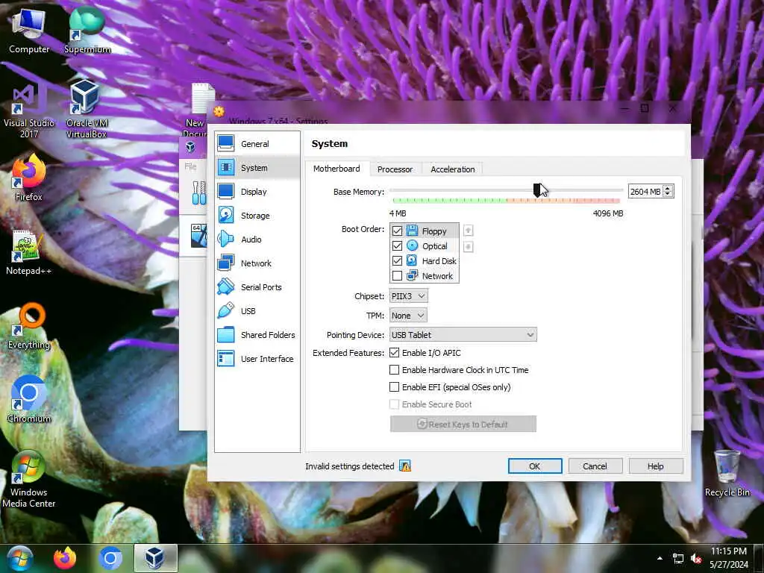Switch to the Motherboard tab
This screenshot has height=573, width=764.
pos(336,169)
